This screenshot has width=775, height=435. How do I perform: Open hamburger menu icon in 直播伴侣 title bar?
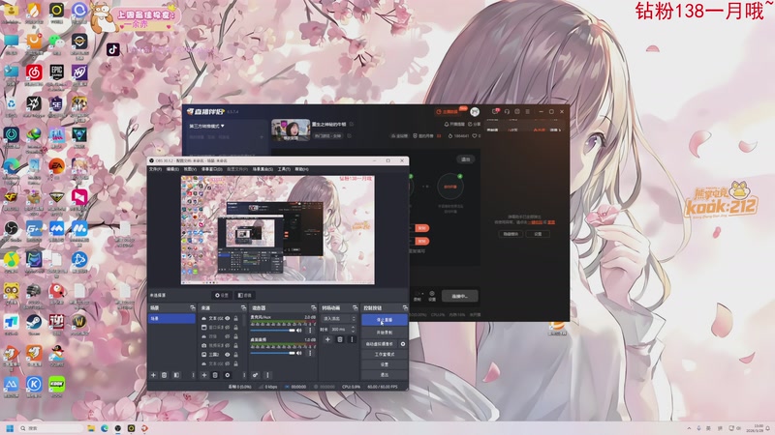coord(527,111)
